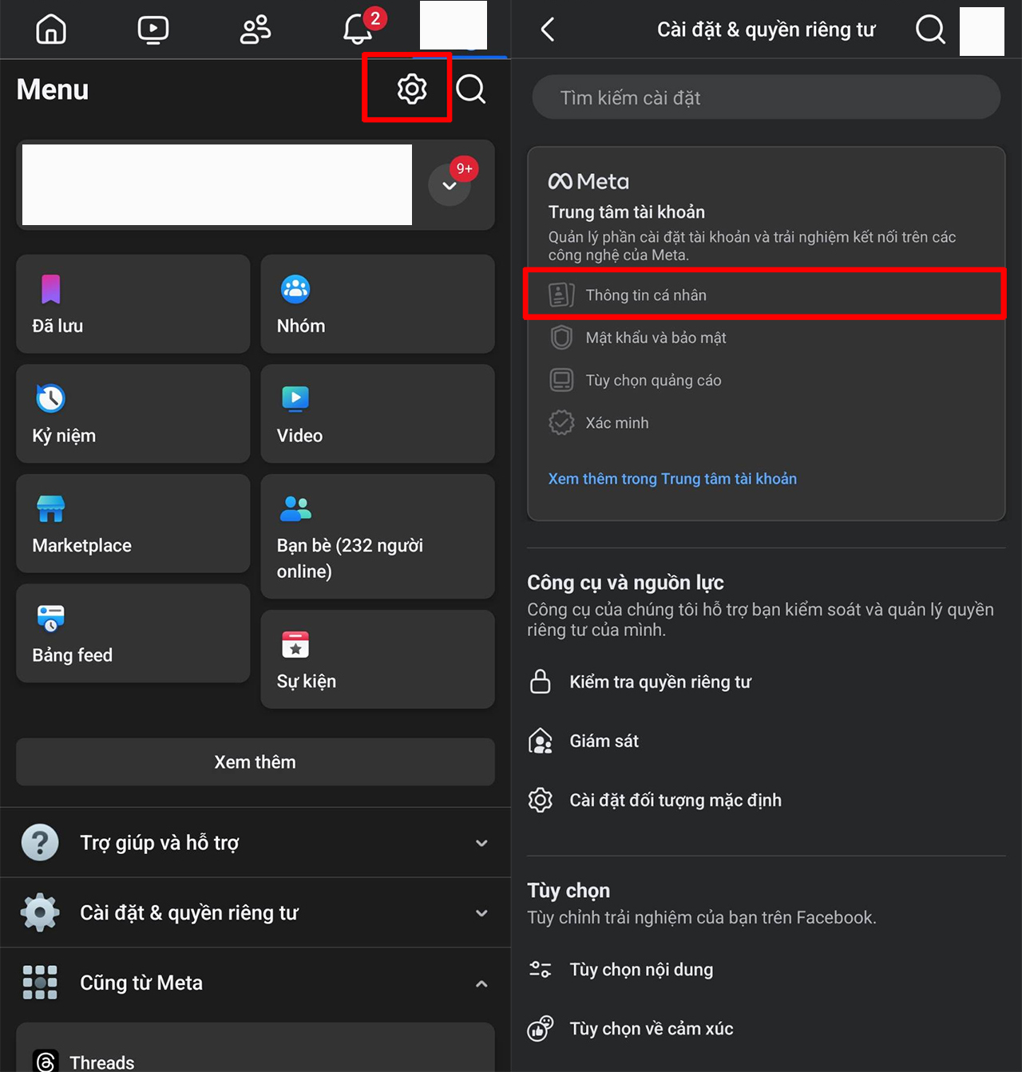
Task: Open the Friends icon in top bar
Action: click(x=255, y=30)
